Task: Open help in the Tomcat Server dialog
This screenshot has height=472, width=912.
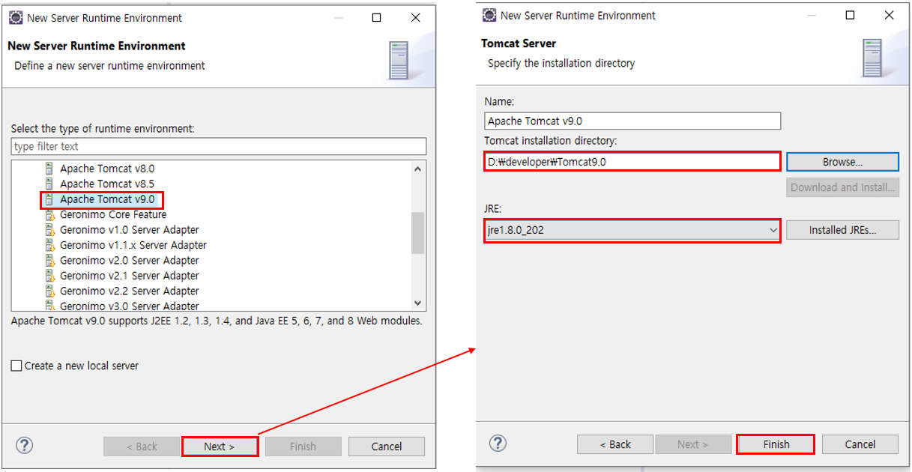Action: click(x=498, y=444)
